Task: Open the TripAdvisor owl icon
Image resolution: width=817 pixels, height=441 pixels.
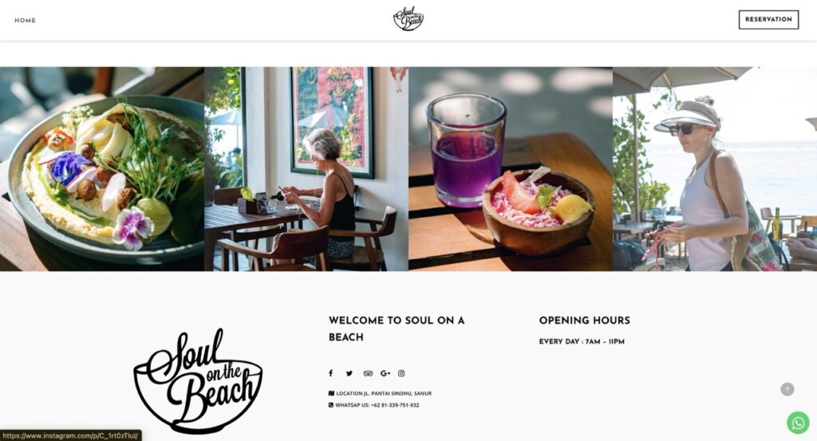Action: tap(368, 373)
